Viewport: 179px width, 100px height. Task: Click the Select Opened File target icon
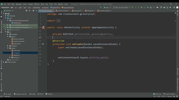[x=27, y=11]
